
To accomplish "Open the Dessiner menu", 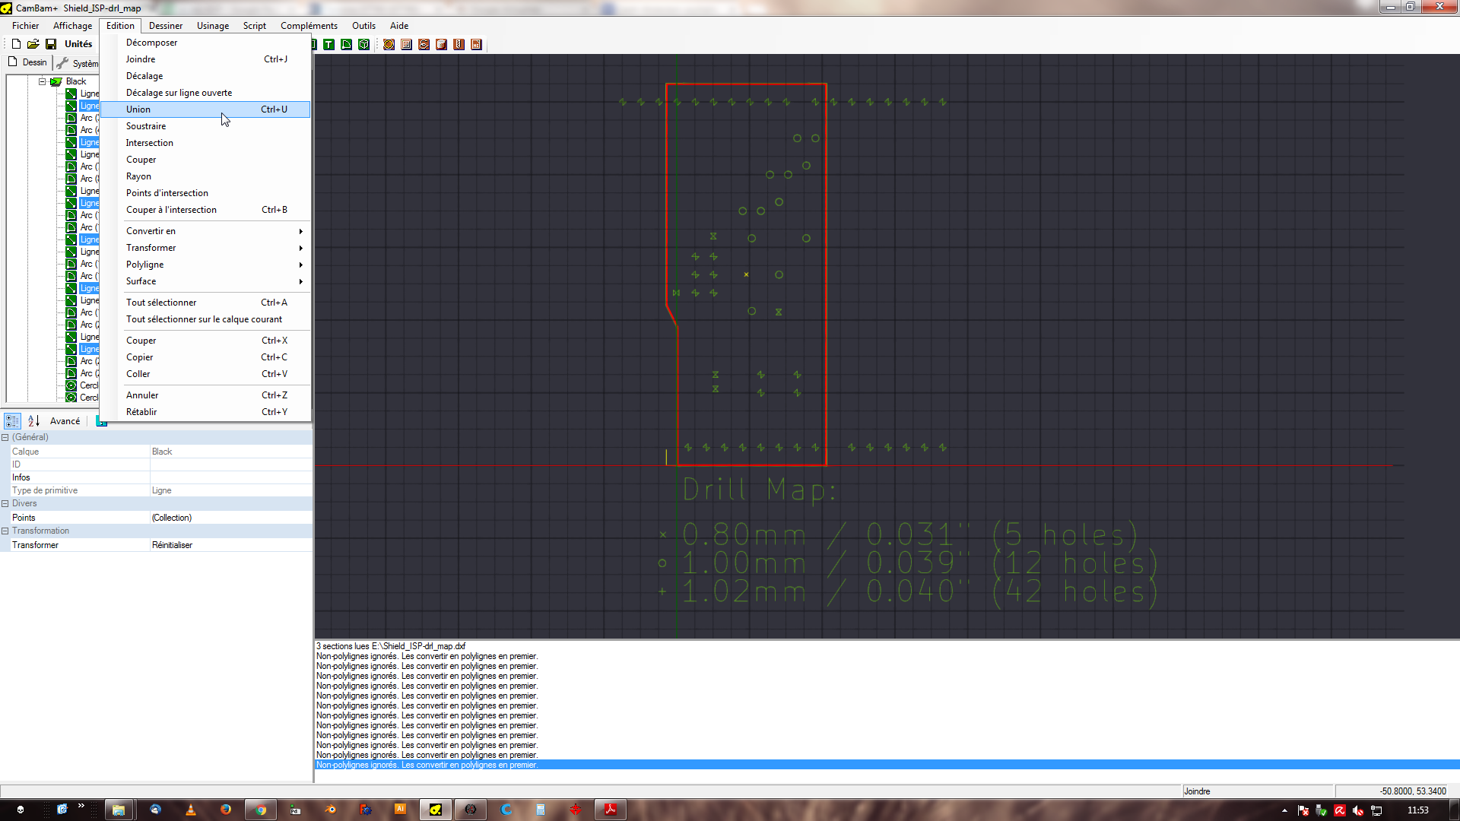I will (x=166, y=26).
